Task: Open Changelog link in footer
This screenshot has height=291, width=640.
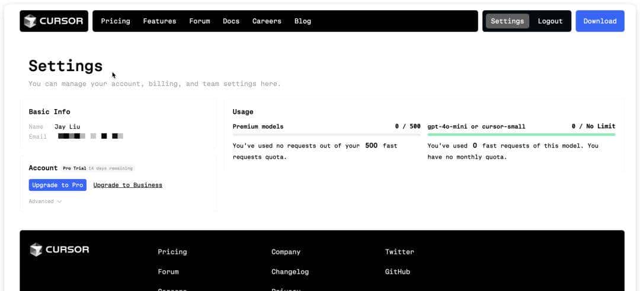Action: point(290,272)
